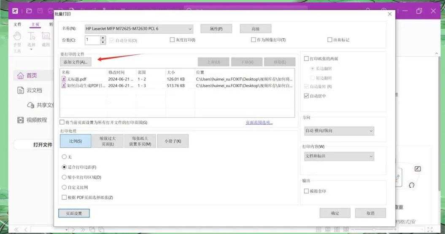Open the printer name dropdown
The width and height of the screenshot is (445, 234).
click(190, 29)
